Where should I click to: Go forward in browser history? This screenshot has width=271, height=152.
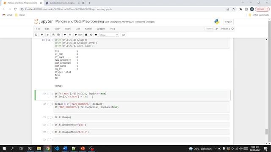[x=9, y=9]
